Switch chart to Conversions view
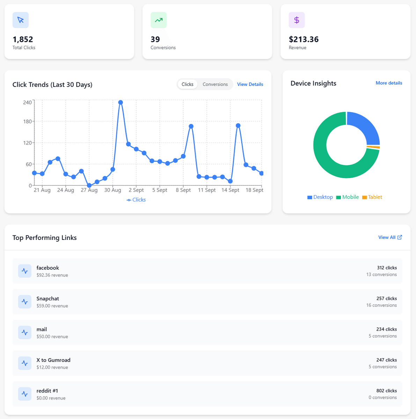The image size is (416, 419). pos(215,84)
